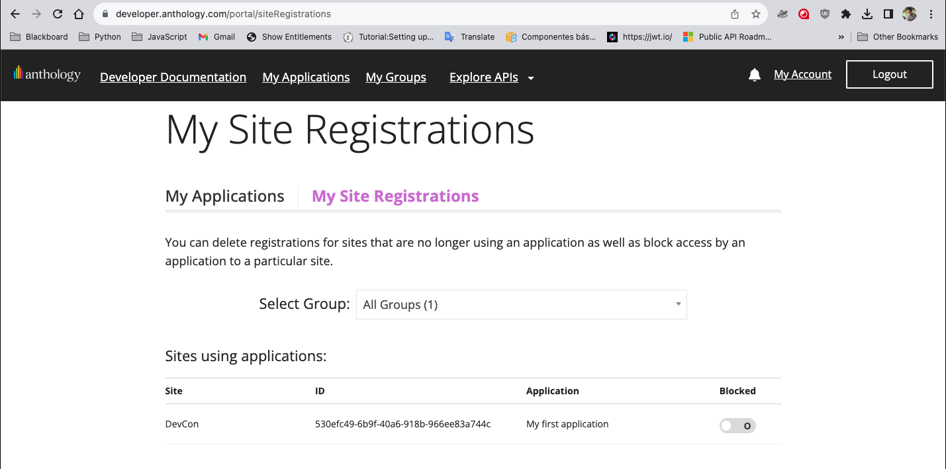946x469 pixels.
Task: Open the Blackboard bookmark folder
Action: click(39, 37)
